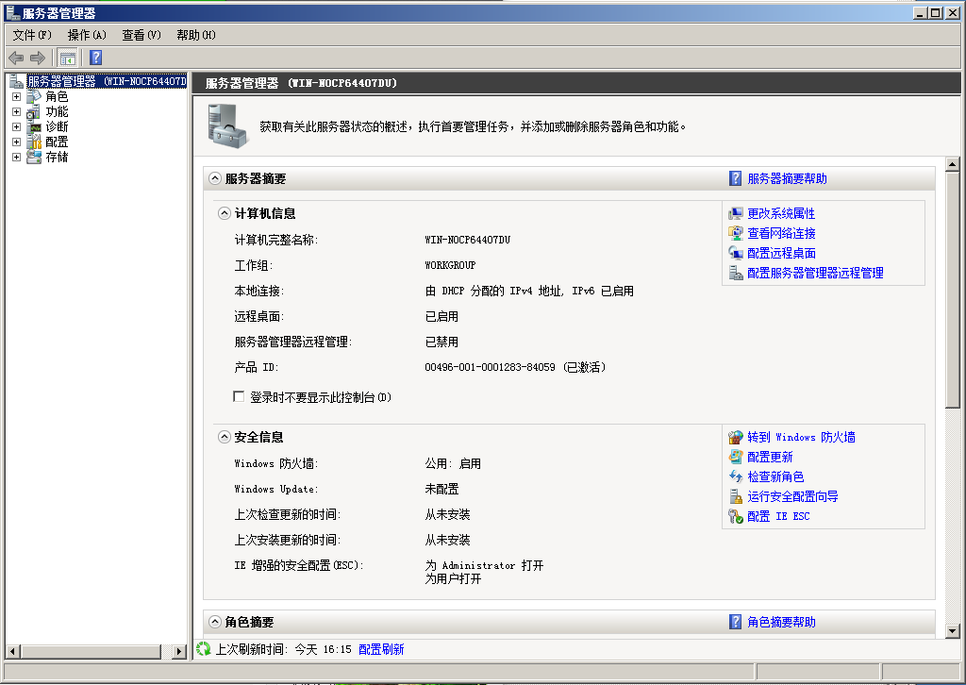Viewport: 966px width, 685px height.
Task: Click the icon beside 配置远程桌面
Action: pyautogui.click(x=736, y=253)
